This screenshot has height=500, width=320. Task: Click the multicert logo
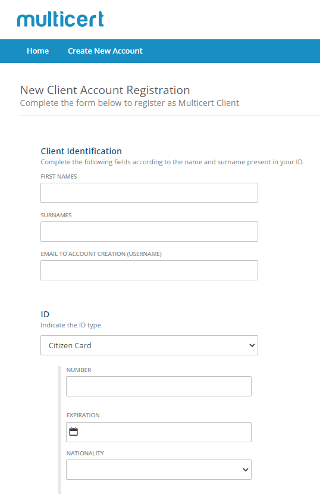pyautogui.click(x=61, y=20)
